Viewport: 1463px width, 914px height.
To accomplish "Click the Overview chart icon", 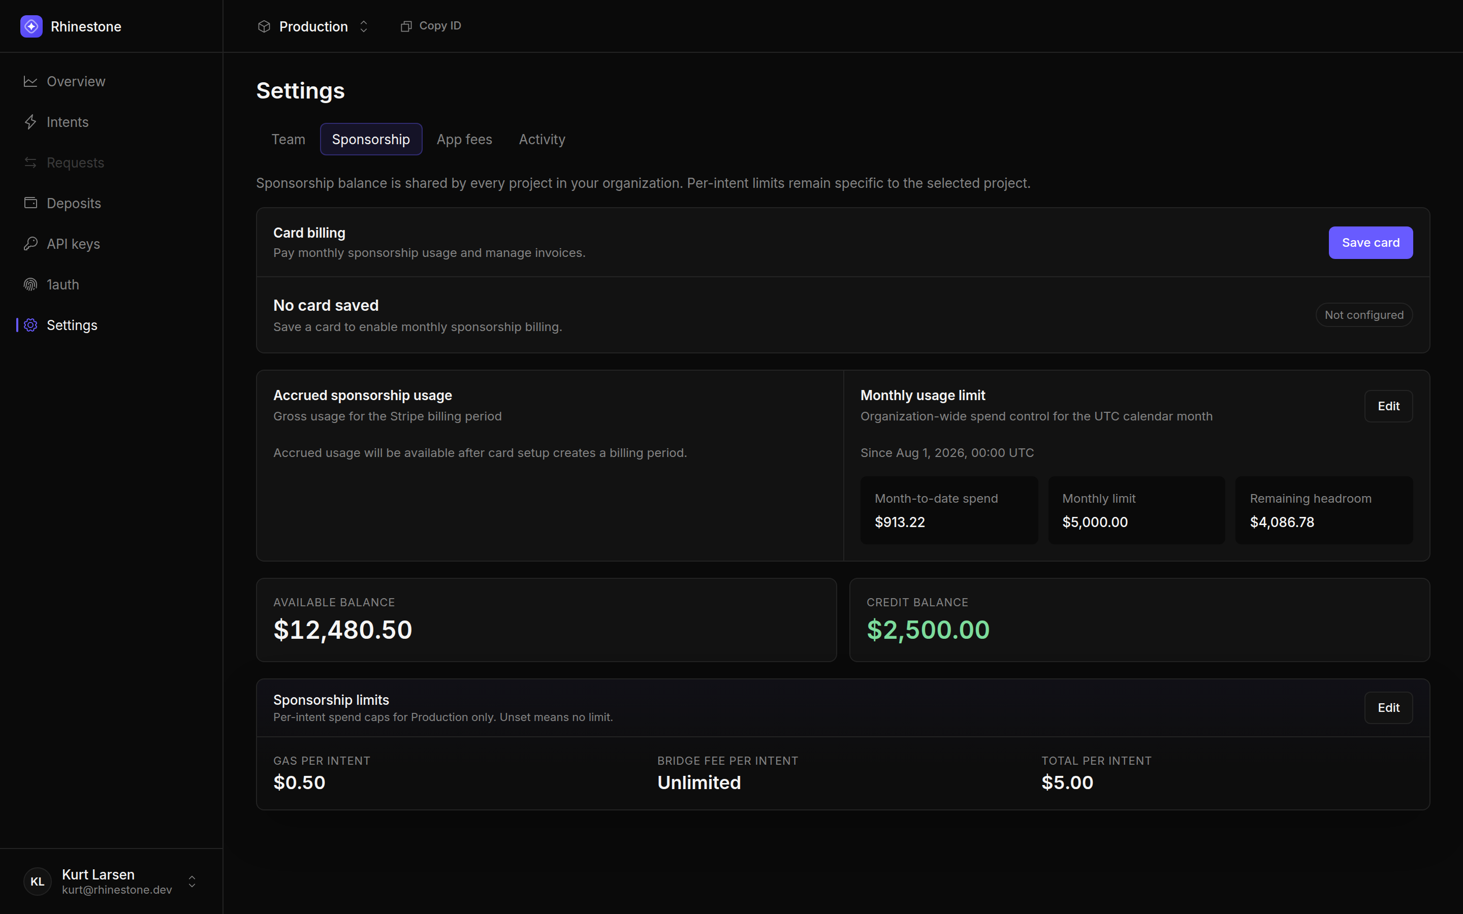I will [30, 81].
